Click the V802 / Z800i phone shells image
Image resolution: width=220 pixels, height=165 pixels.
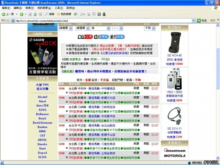[x=174, y=79]
